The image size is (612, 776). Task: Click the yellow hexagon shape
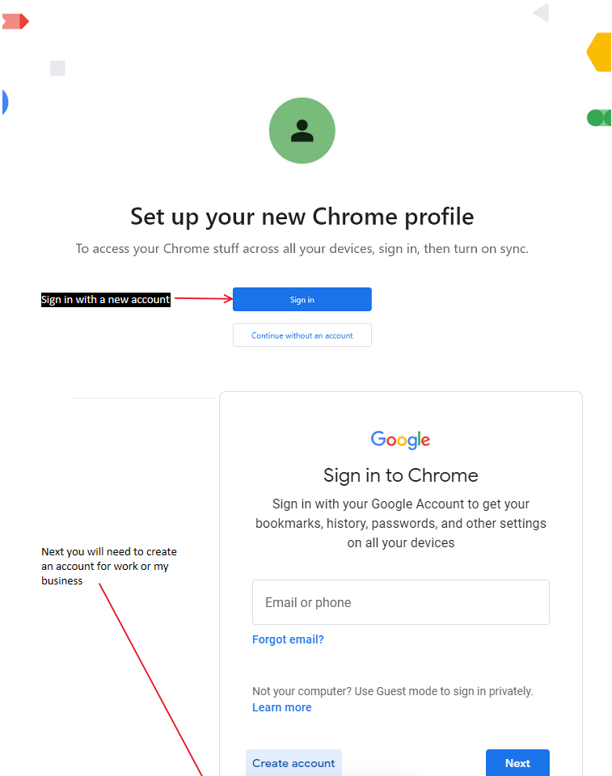click(x=599, y=52)
